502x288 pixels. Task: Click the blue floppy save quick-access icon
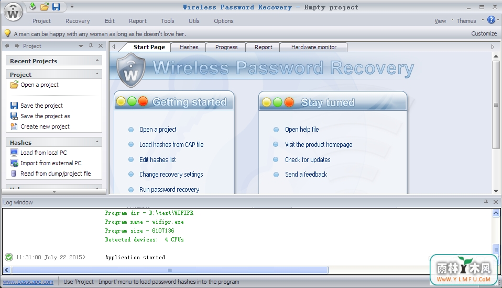57,6
